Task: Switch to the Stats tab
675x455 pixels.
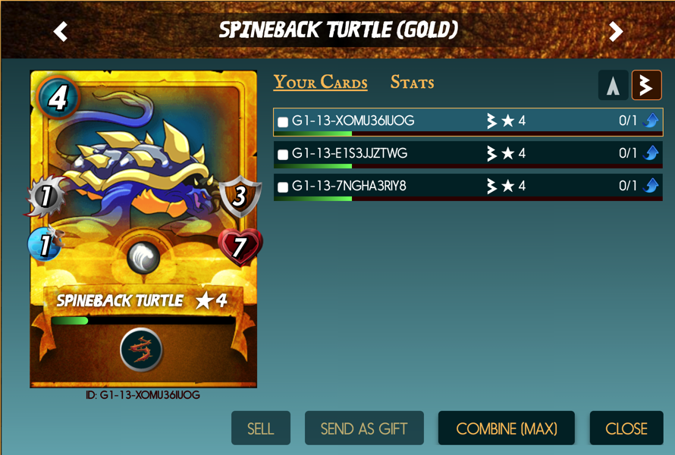Action: click(x=412, y=82)
